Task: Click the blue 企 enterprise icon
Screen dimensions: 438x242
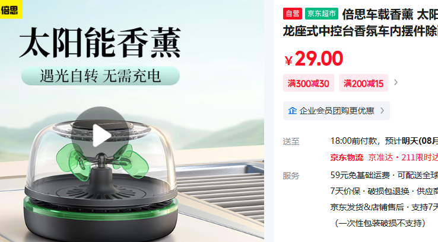Action: coord(293,111)
